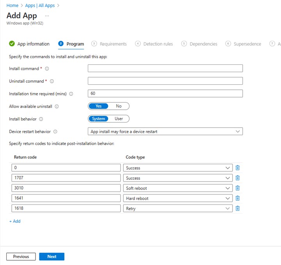The width and height of the screenshot is (281, 265).
Task: Select Yes for Allow available uninstall
Action: [x=99, y=106]
